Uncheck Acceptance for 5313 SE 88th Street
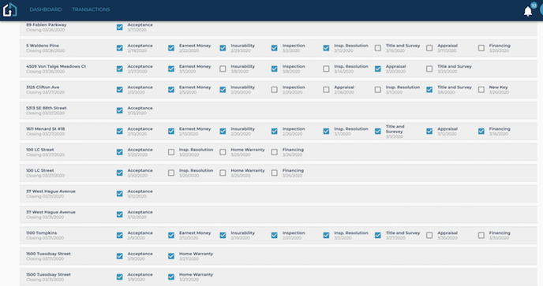Viewport: 543px width, 286px height. (119, 110)
